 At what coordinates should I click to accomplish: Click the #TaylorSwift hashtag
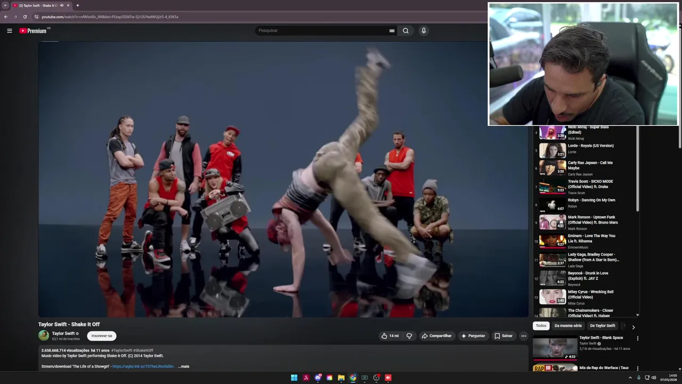click(x=121, y=350)
